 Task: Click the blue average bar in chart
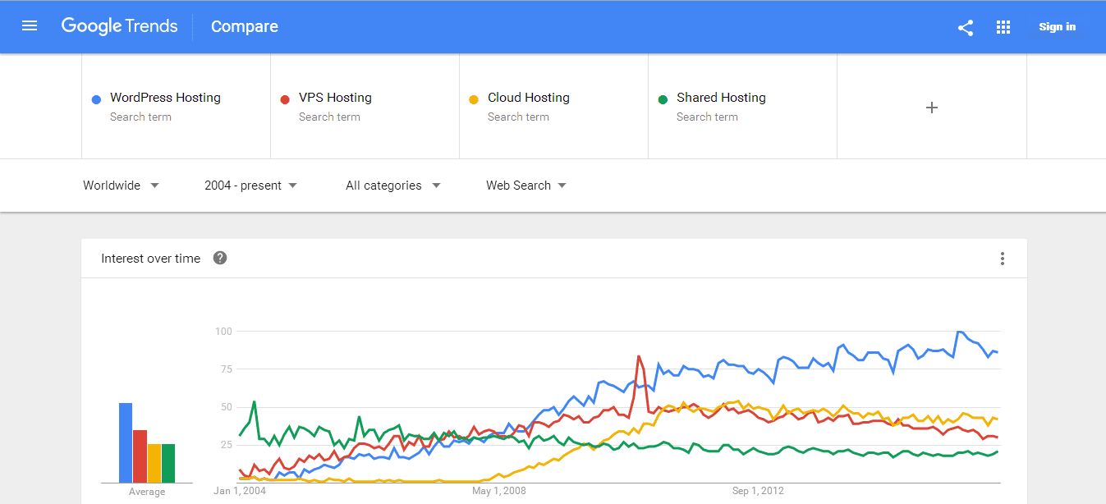coord(126,442)
